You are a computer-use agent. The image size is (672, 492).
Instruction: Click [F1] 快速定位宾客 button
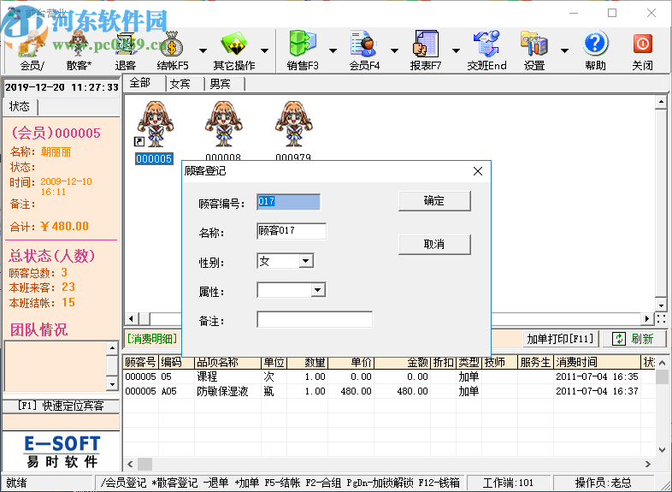click(61, 406)
